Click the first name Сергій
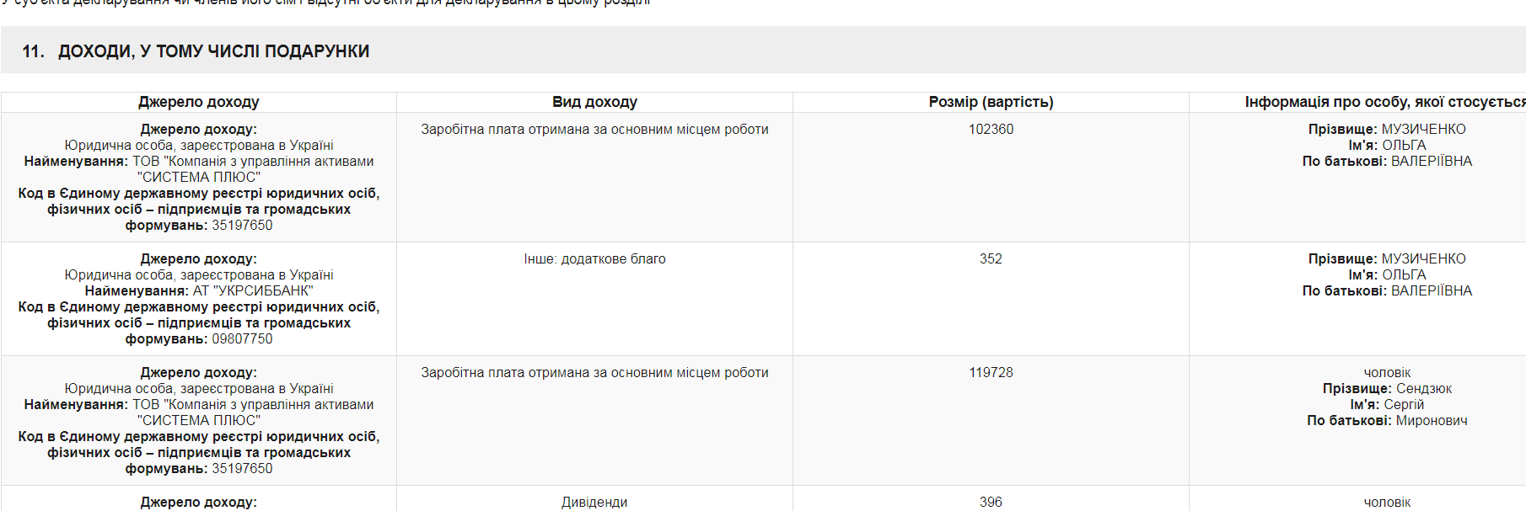This screenshot has height=511, width=1526. [1404, 405]
